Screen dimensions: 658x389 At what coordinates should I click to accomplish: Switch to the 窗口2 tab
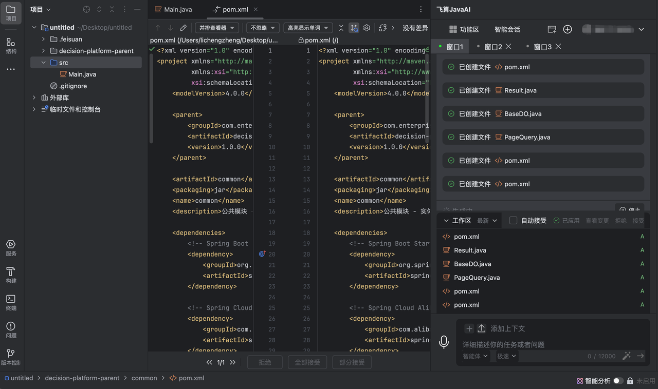point(493,47)
